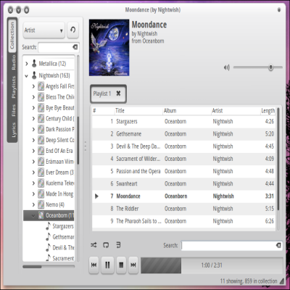This screenshot has width=290, height=290.
Task: Click the now-playing arrow beside Moondance
Action: [x=96, y=196]
